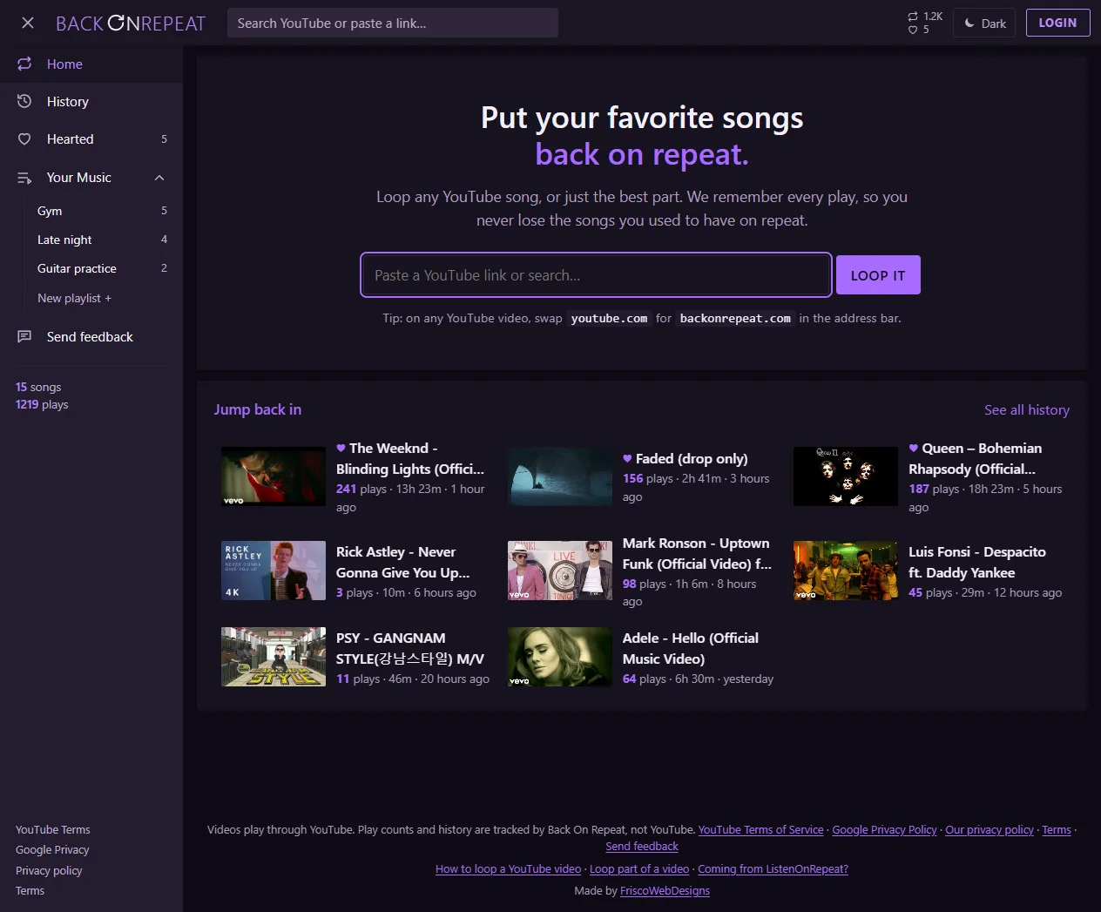This screenshot has width=1101, height=912.
Task: Click the LOGIN button
Action: tap(1057, 23)
